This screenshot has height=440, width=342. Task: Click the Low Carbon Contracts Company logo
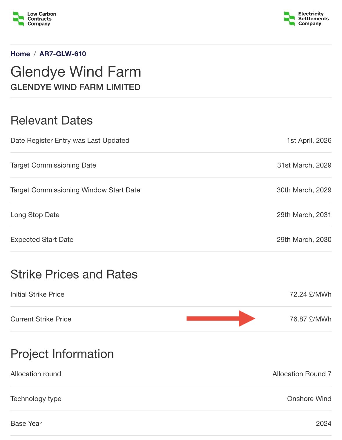[34, 19]
